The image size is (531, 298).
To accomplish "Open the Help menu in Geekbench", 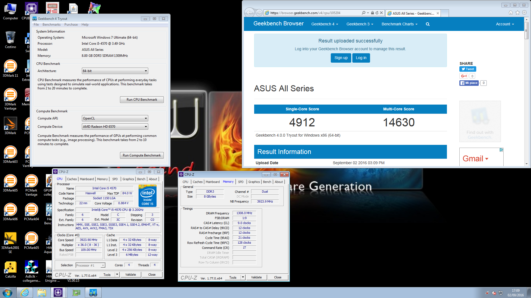I will click(85, 25).
